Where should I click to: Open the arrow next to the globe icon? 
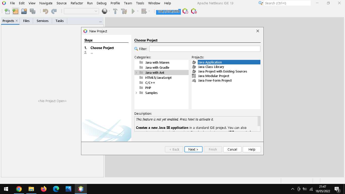coord(109,11)
